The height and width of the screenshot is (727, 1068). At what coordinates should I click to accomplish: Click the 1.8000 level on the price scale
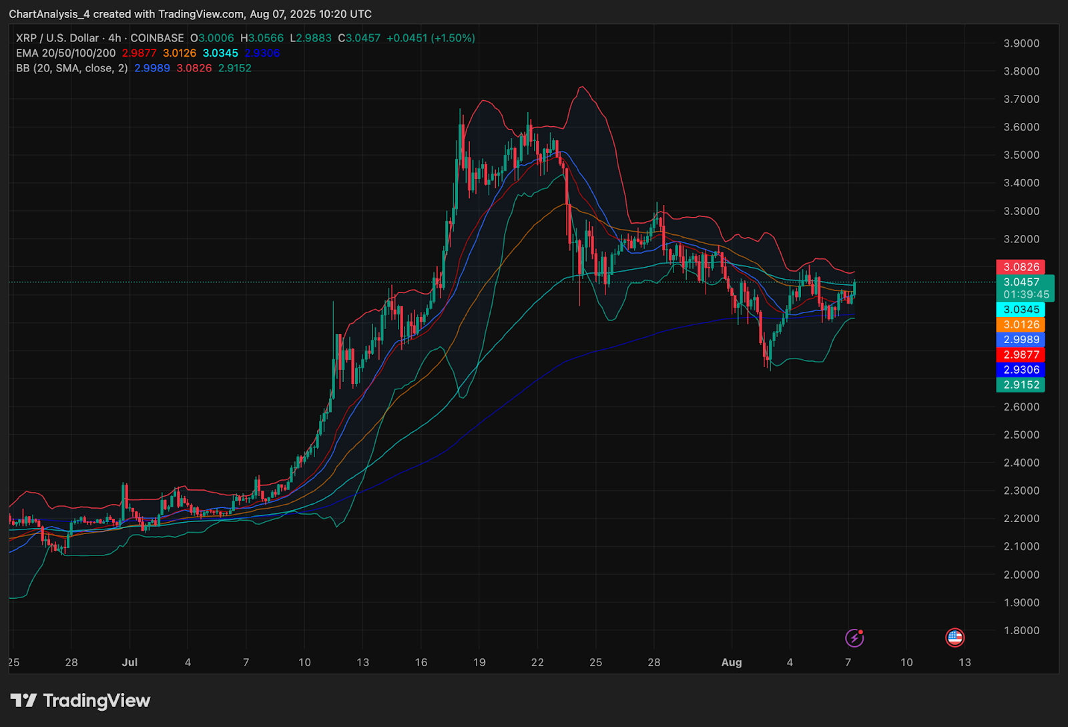click(x=1021, y=630)
